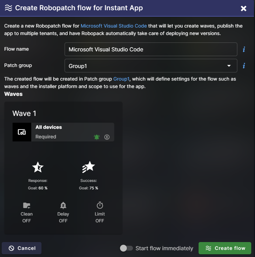Toggle Start flow immediately switch

126,248
